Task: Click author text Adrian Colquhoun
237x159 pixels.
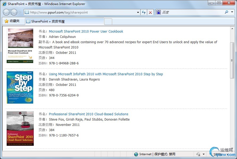Action: pos(62,37)
